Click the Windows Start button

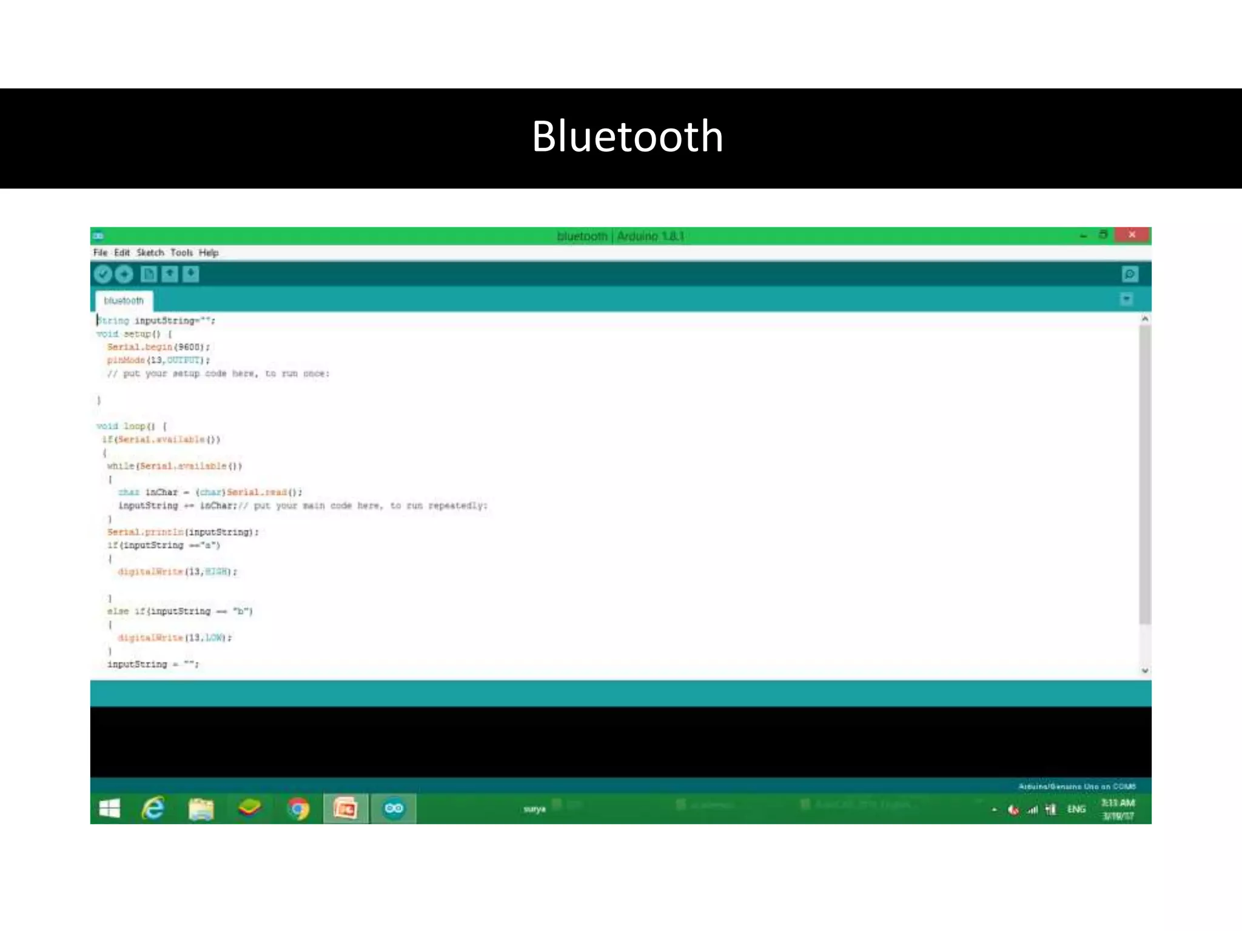[109, 809]
